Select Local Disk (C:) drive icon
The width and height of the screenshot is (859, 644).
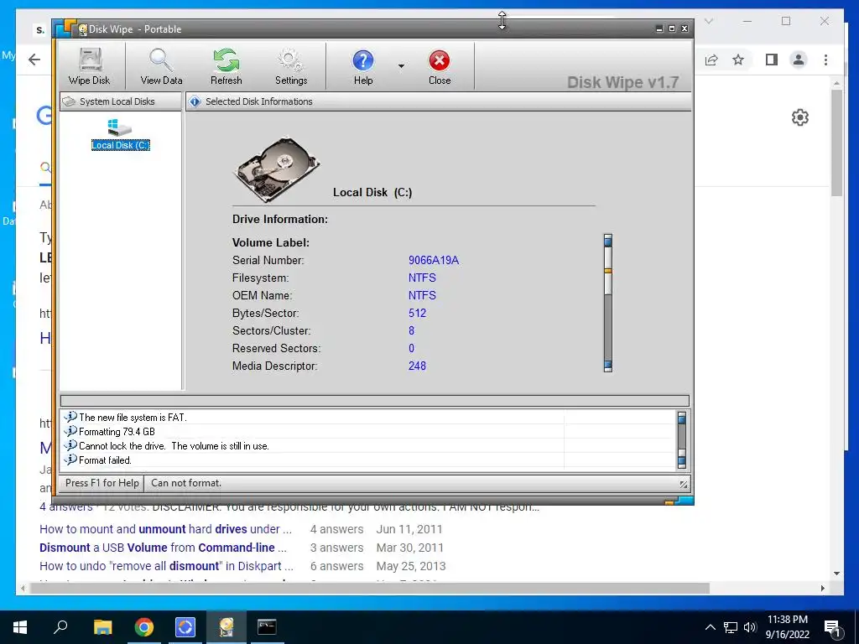tap(120, 134)
